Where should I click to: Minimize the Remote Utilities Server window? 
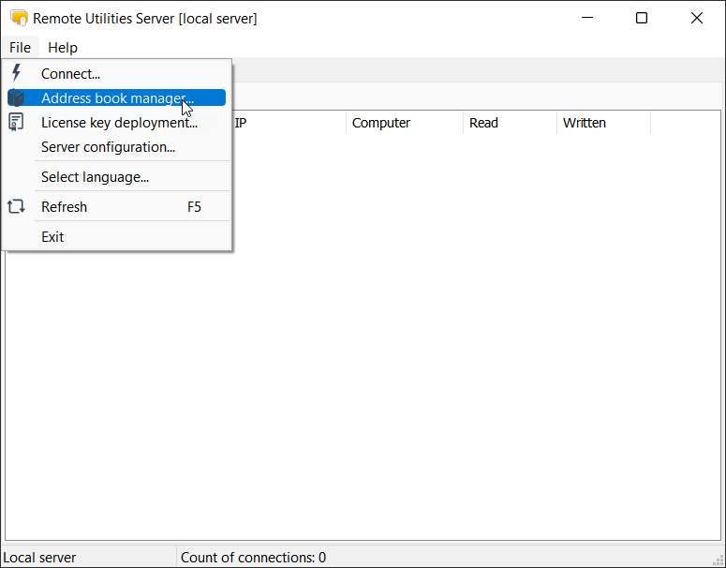click(587, 18)
